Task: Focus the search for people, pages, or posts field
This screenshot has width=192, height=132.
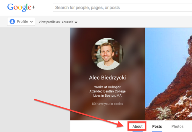Action: point(121,8)
